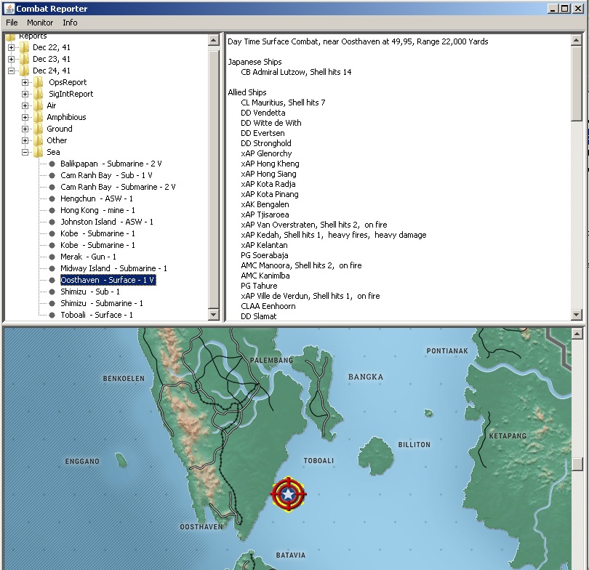This screenshot has height=570, width=589.
Task: Expand the Other reports node
Action: [25, 141]
